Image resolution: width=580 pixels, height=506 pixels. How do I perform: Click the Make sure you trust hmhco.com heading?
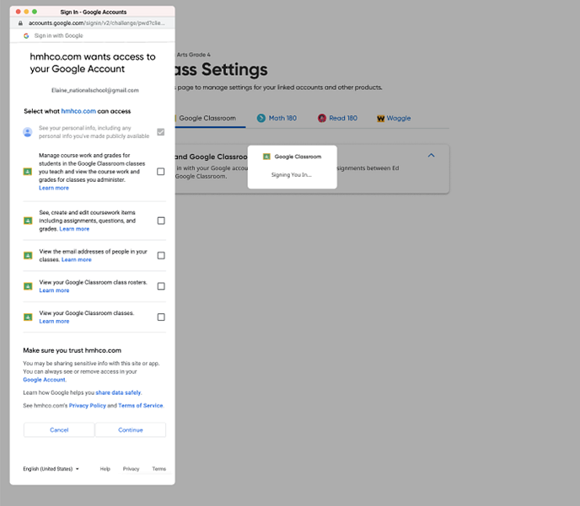click(72, 350)
